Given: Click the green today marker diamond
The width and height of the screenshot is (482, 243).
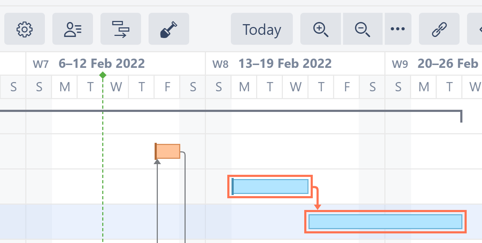Looking at the screenshot, I should (103, 75).
